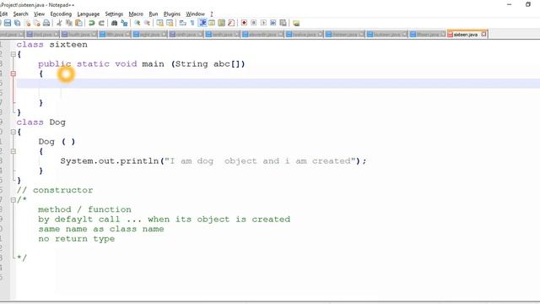Open the Plugins menu
540x304 pixels.
pyautogui.click(x=172, y=14)
